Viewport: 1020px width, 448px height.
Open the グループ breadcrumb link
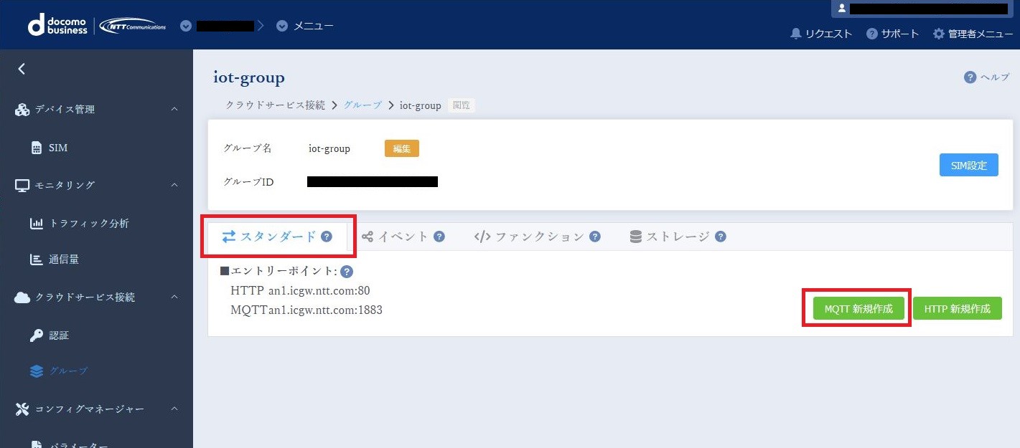pos(362,105)
